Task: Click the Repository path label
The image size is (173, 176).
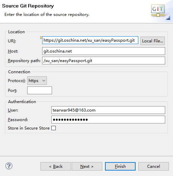Action: click(24, 61)
